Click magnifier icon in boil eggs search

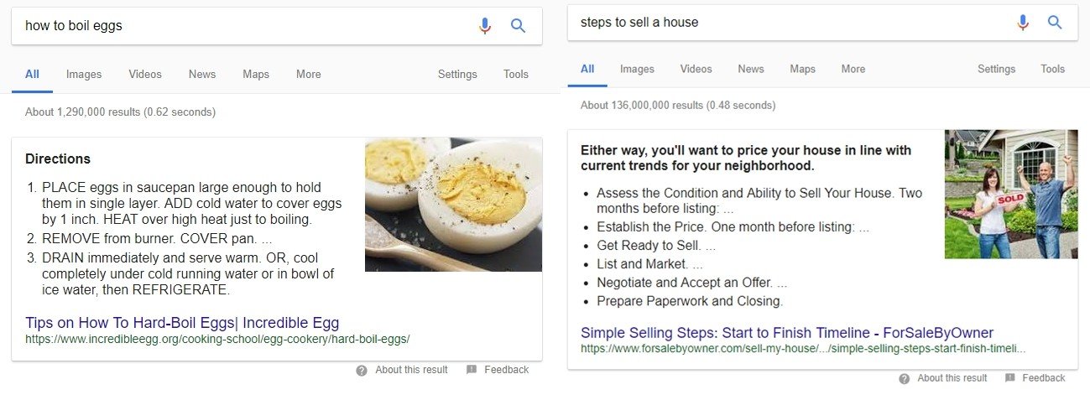pyautogui.click(x=518, y=26)
